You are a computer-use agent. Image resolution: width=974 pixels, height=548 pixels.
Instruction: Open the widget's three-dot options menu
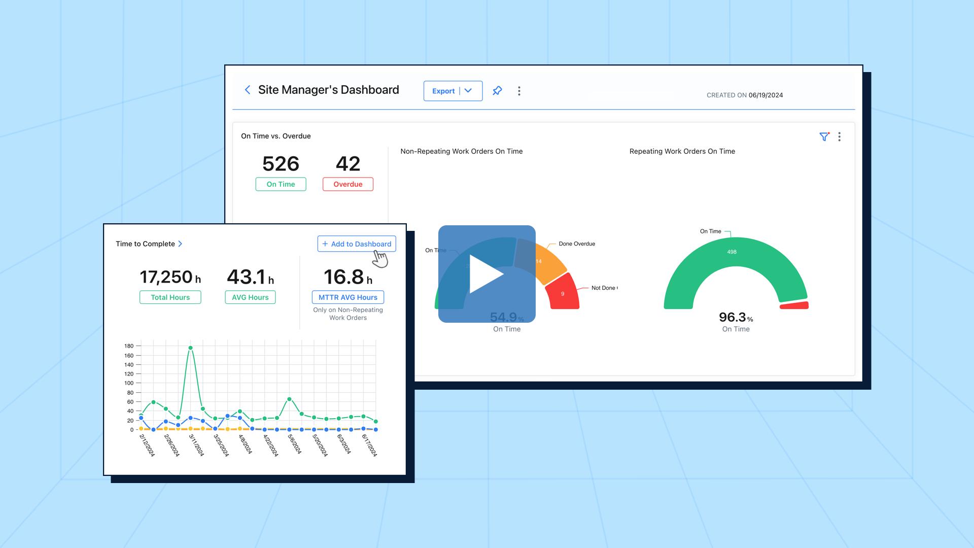pos(839,136)
